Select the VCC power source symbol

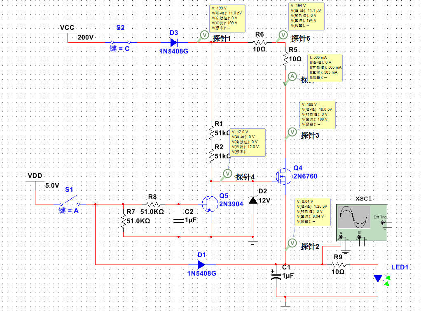pyautogui.click(x=68, y=37)
